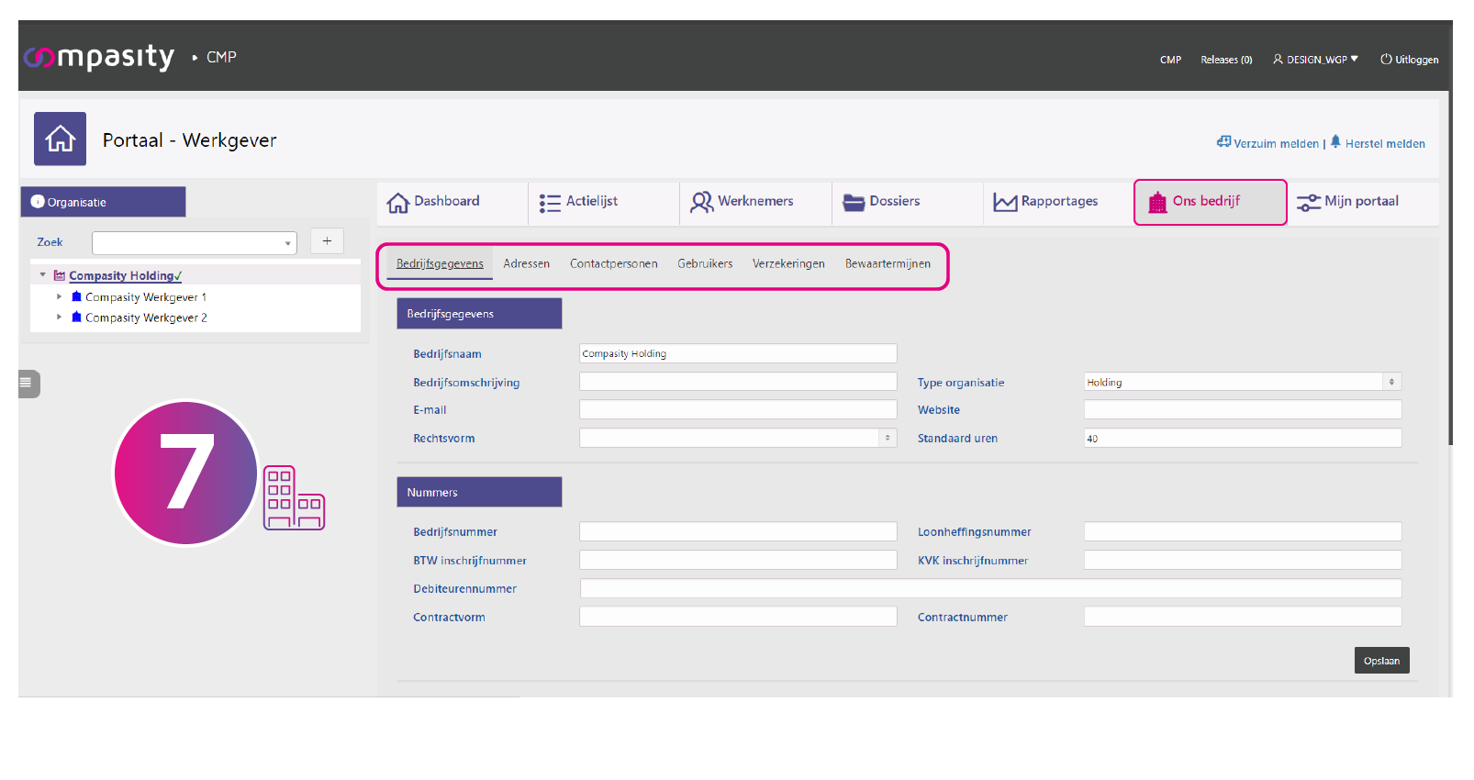Click the Herstel melden bell icon
The image size is (1474, 780).
(x=1335, y=141)
